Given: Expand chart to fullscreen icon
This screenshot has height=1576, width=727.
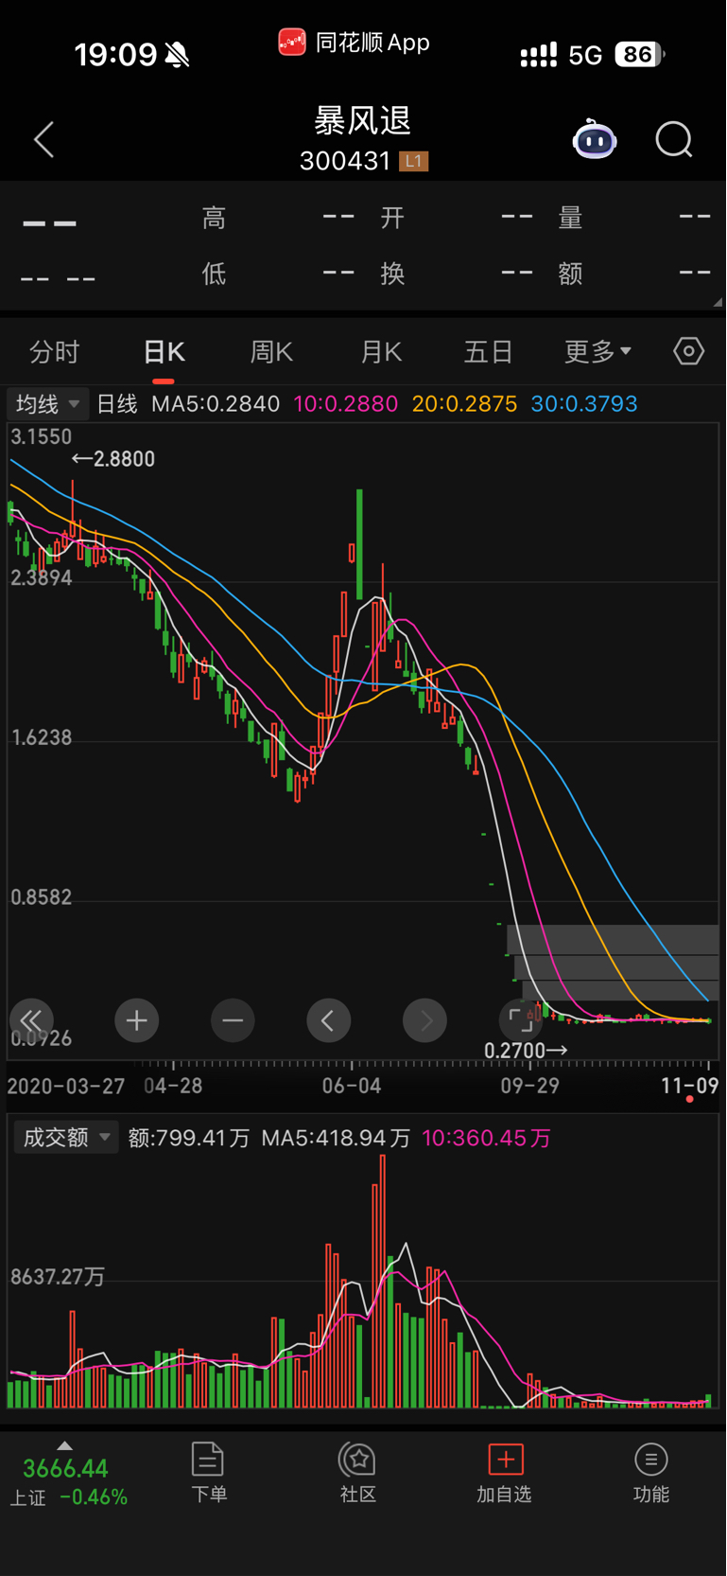Looking at the screenshot, I should [521, 1020].
